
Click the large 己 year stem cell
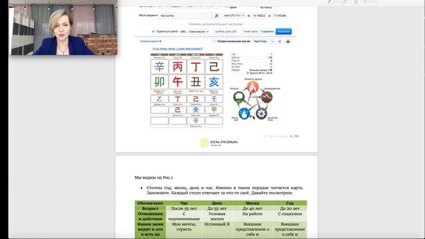click(214, 66)
